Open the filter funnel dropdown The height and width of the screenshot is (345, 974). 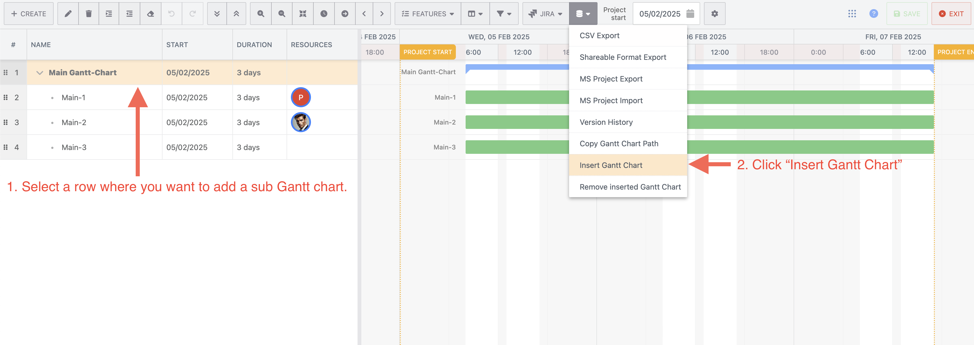tap(504, 14)
